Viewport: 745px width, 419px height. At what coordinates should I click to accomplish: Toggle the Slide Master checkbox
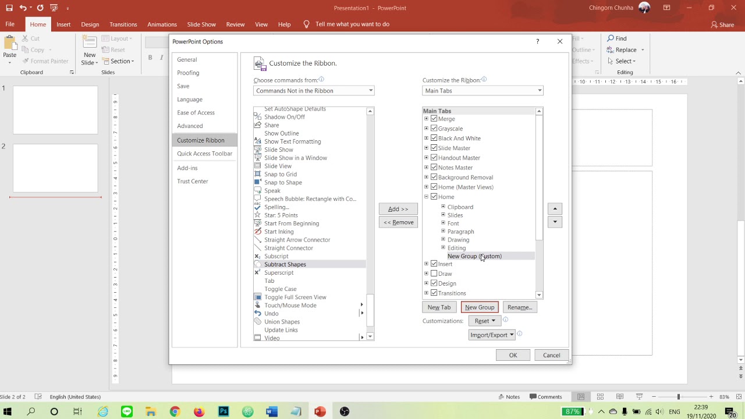[434, 148]
